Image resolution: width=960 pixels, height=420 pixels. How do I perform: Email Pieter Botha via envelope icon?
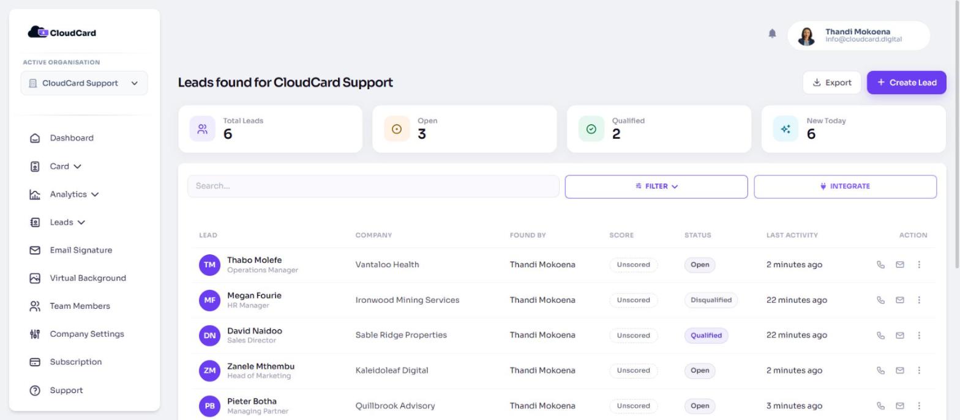pyautogui.click(x=900, y=406)
